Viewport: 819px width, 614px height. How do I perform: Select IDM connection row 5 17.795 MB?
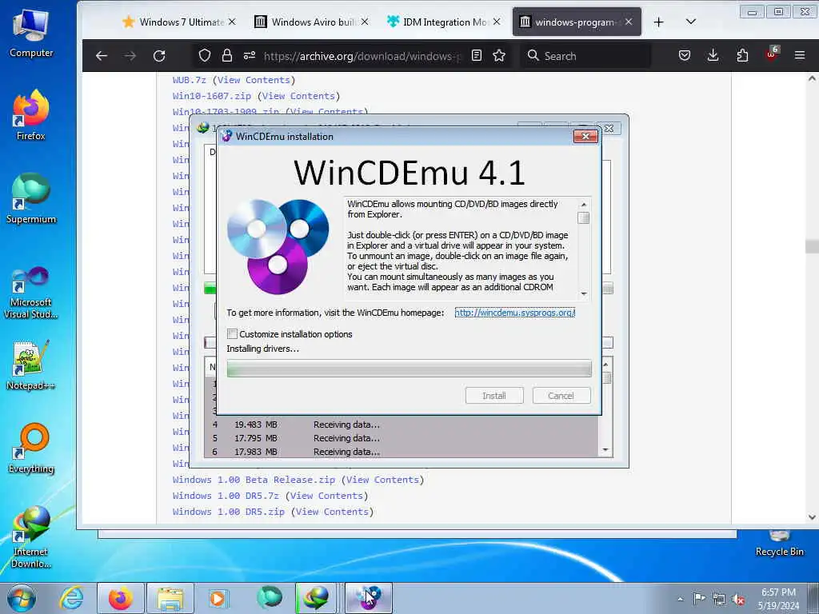click(402, 438)
